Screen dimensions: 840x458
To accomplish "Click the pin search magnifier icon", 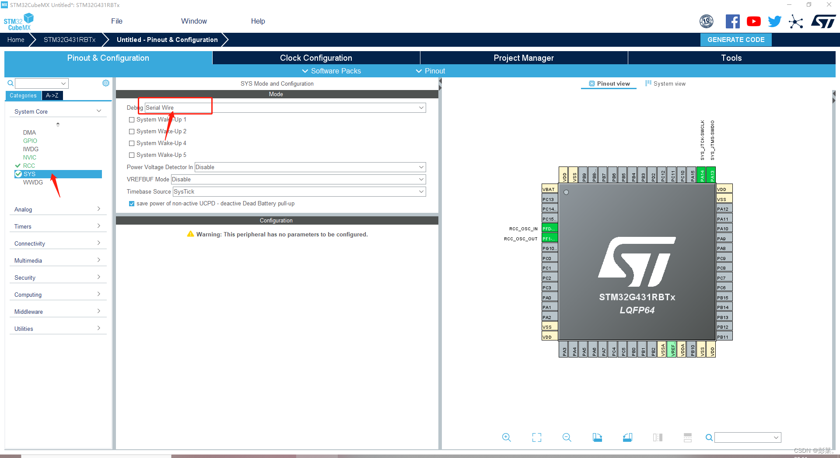I will [709, 437].
